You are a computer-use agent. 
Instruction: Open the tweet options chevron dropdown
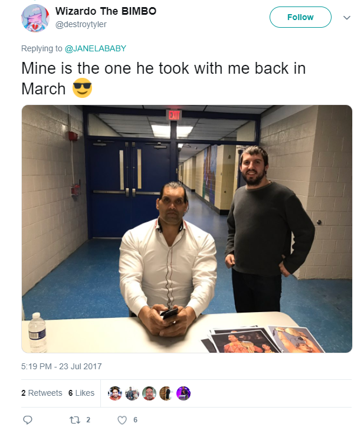pyautogui.click(x=347, y=18)
